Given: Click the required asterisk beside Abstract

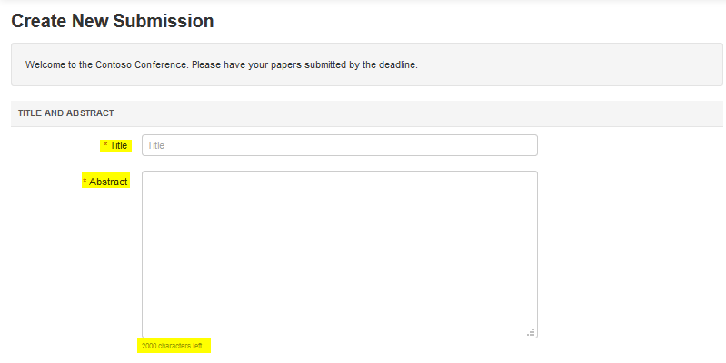Looking at the screenshot, I should click(x=85, y=181).
